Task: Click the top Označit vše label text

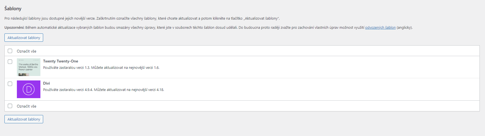Action: point(27,51)
